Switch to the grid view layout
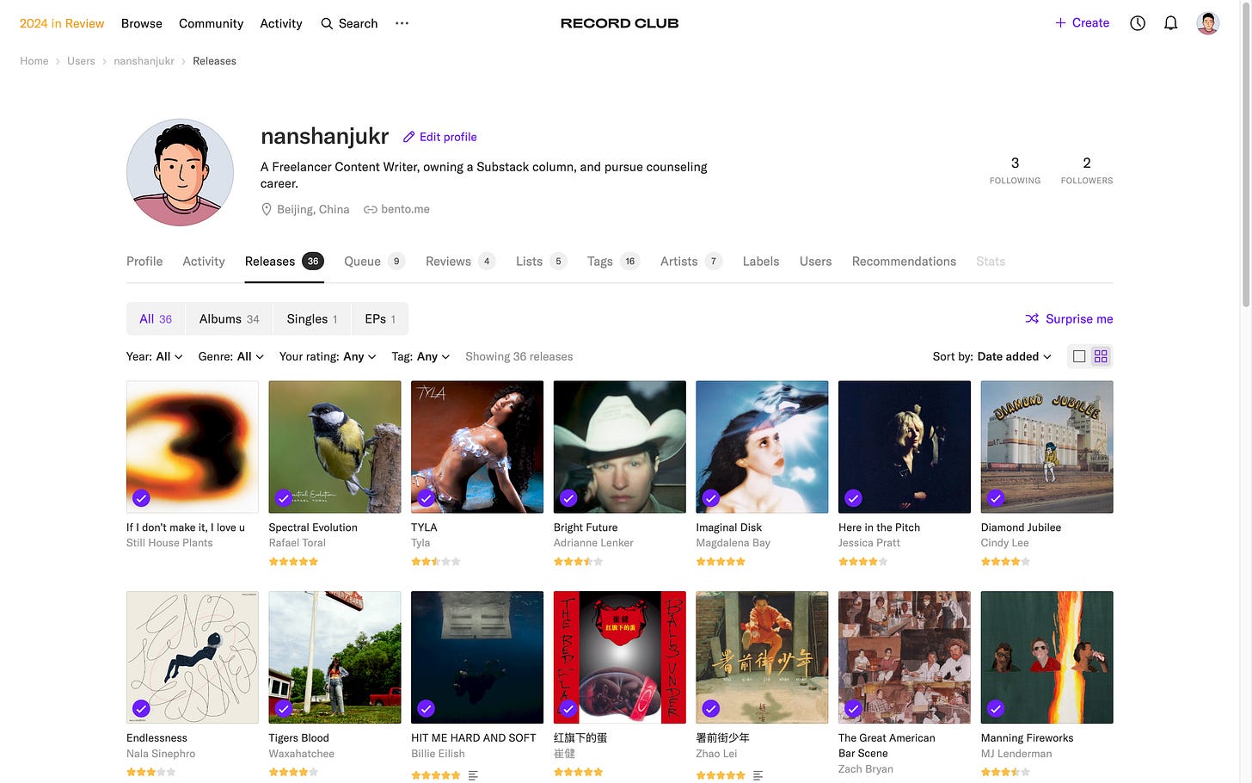 [x=1101, y=356]
